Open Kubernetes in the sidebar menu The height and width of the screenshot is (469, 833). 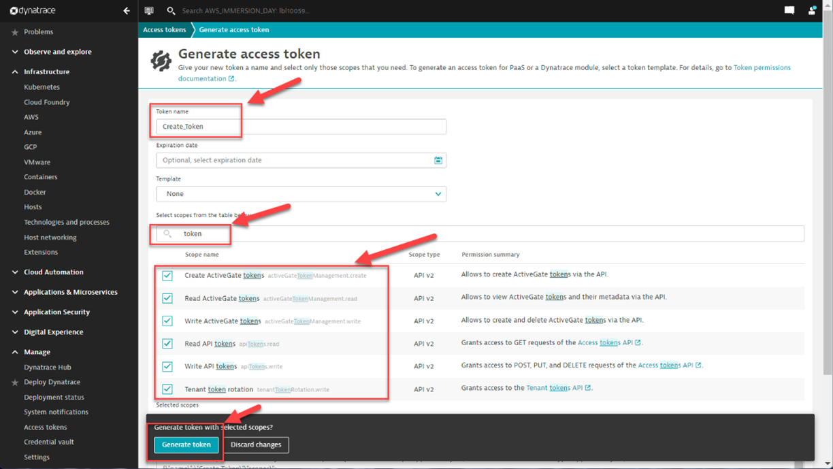click(42, 87)
